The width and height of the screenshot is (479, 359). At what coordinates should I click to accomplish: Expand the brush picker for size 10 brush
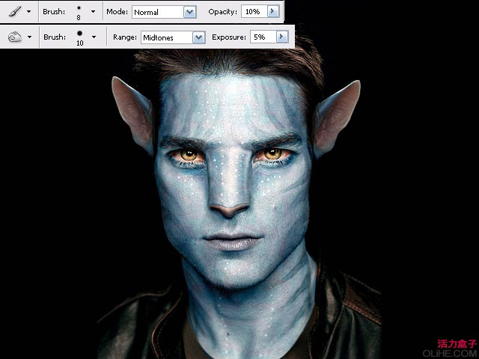point(94,37)
